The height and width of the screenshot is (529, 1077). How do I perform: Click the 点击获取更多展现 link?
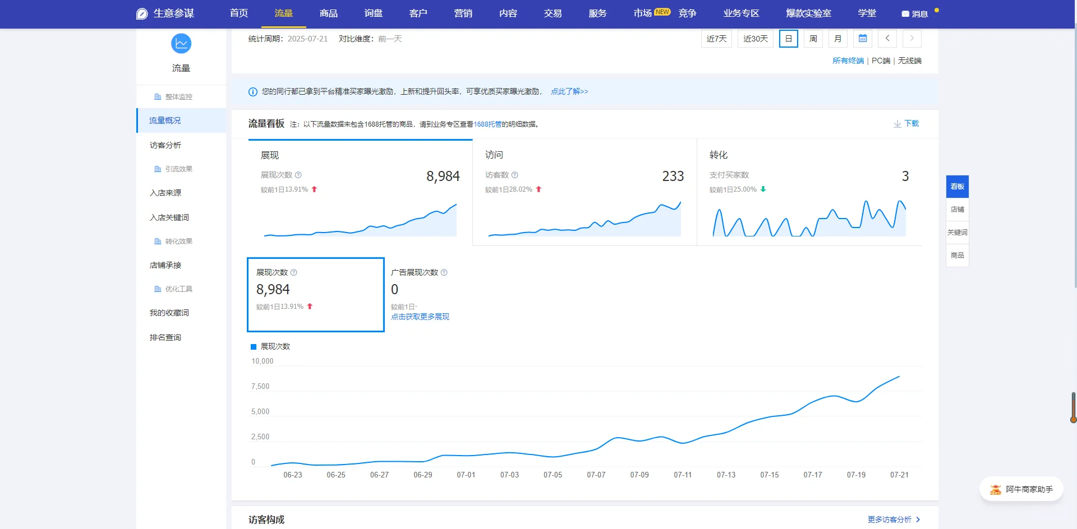pos(420,317)
